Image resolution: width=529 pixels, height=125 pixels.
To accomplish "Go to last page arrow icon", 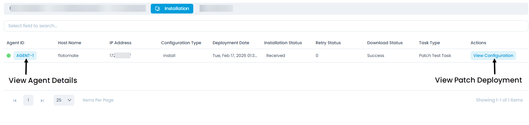I will tap(42, 100).
